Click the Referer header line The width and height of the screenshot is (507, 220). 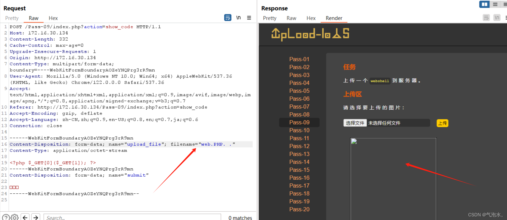pyautogui.click(x=108, y=107)
